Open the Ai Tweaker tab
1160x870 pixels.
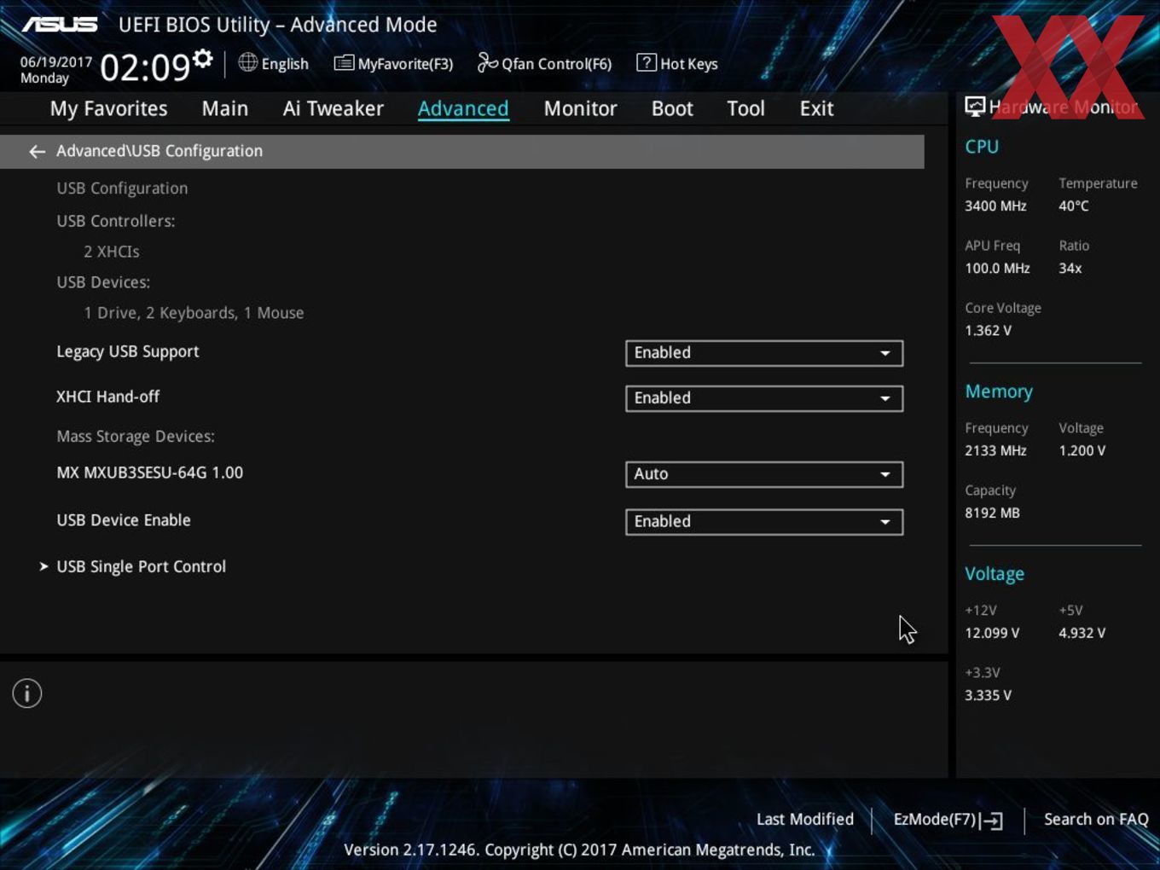333,108
